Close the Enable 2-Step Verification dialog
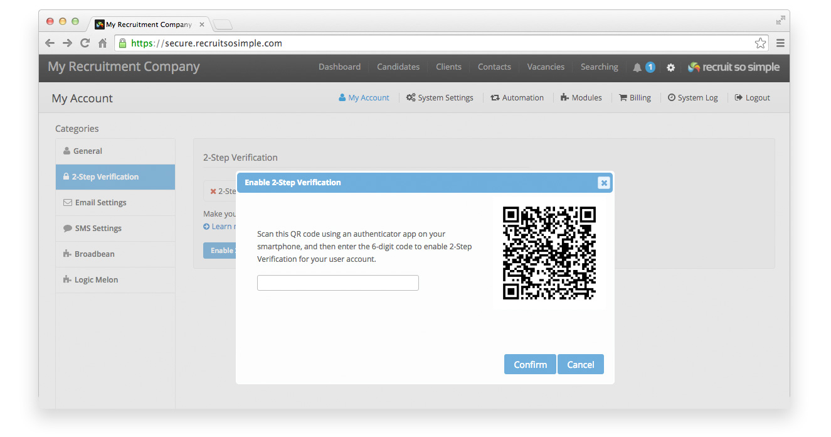Image resolution: width=831 pixels, height=437 pixels. click(604, 183)
